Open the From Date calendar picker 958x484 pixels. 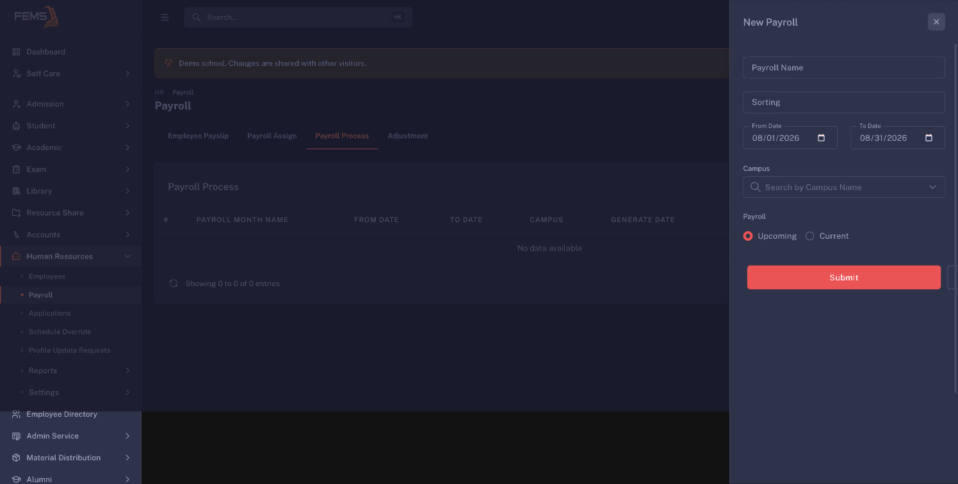pos(822,138)
